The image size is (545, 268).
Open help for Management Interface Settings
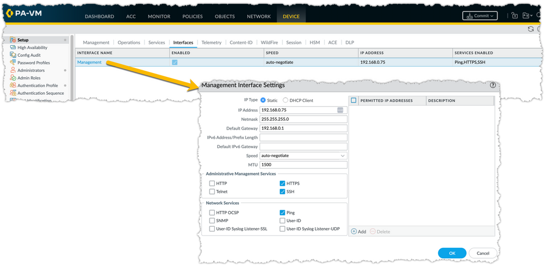click(493, 85)
